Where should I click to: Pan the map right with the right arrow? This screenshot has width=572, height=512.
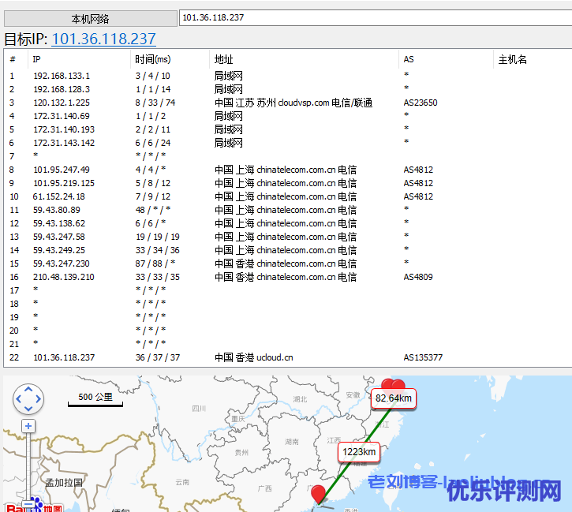39,400
